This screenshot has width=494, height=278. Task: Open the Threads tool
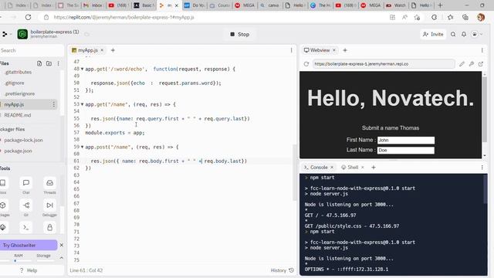[x=49, y=185]
